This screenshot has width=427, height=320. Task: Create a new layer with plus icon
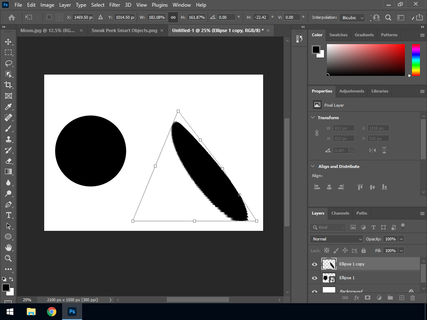coord(402,298)
